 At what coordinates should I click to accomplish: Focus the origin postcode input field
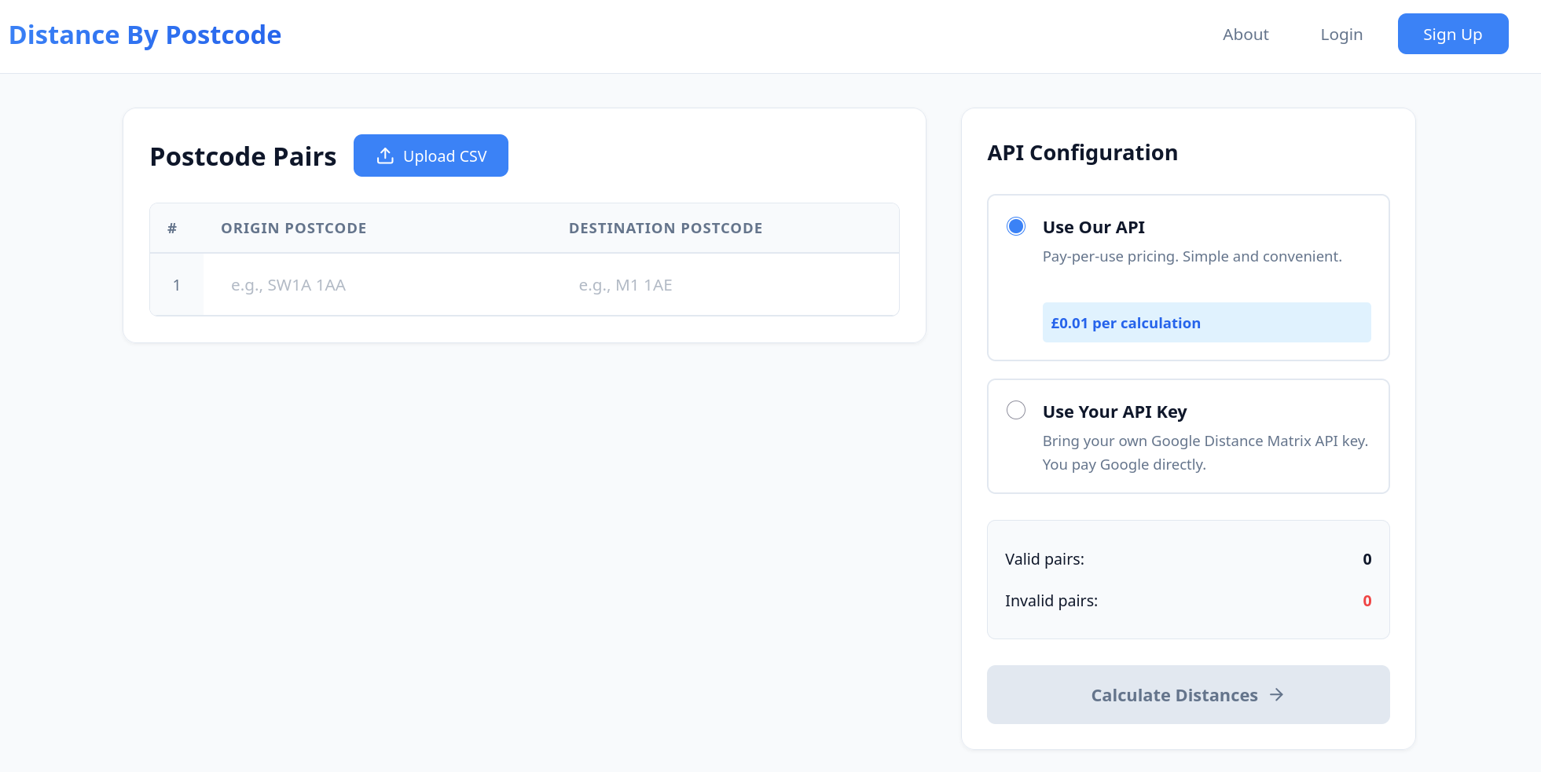[377, 285]
